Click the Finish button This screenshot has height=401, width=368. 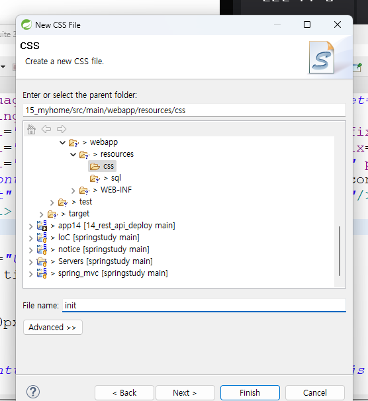point(250,392)
